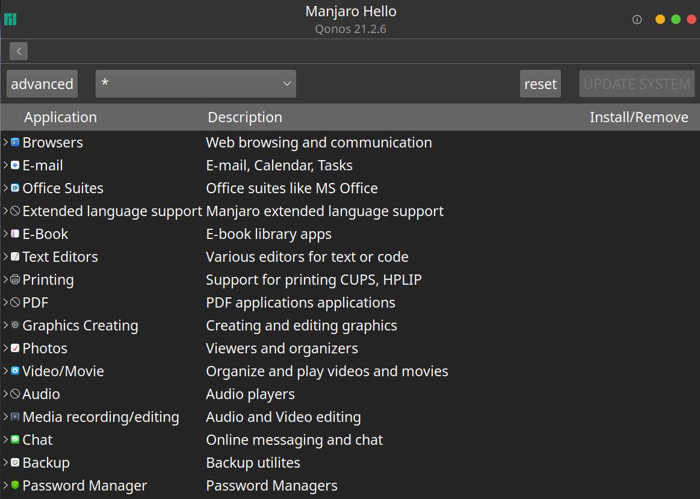Viewport: 700px width, 499px height.
Task: Click the Browsers category icon
Action: [15, 143]
